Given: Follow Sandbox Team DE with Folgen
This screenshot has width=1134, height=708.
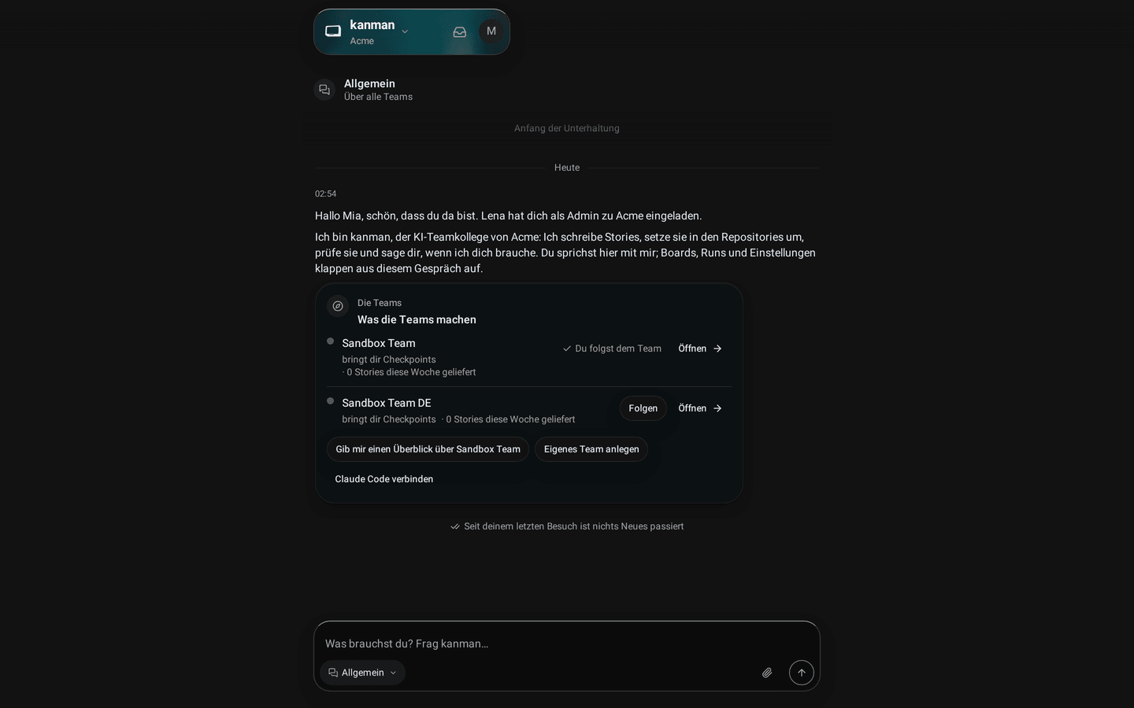Looking at the screenshot, I should pyautogui.click(x=643, y=408).
